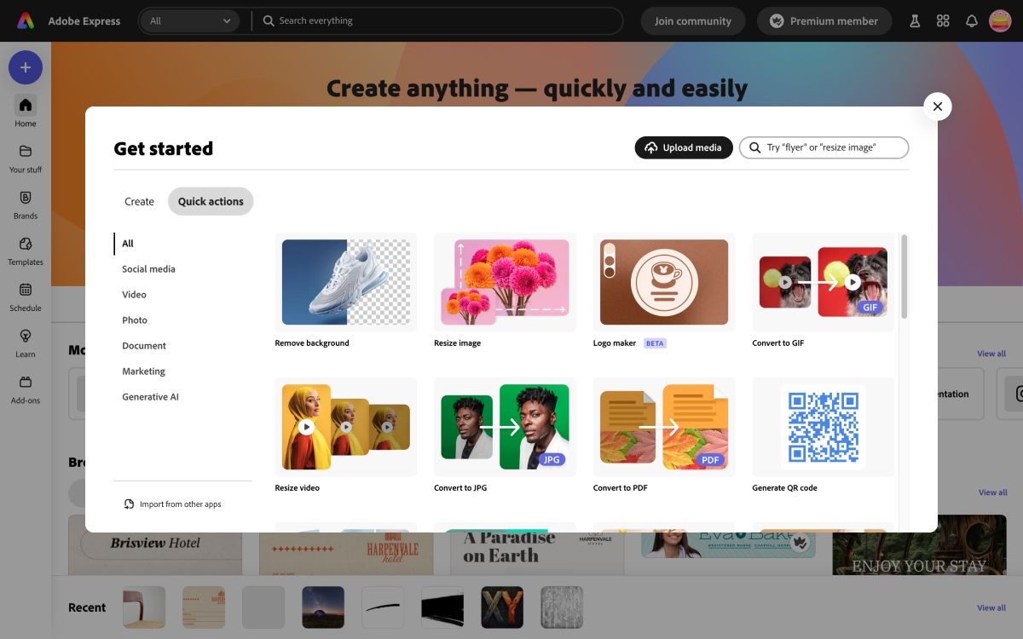Open the apps grid launcher
The height and width of the screenshot is (639, 1023).
[x=943, y=20]
